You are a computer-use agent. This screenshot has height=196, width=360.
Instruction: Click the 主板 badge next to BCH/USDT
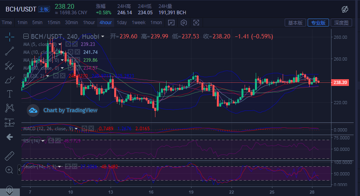(x=44, y=10)
